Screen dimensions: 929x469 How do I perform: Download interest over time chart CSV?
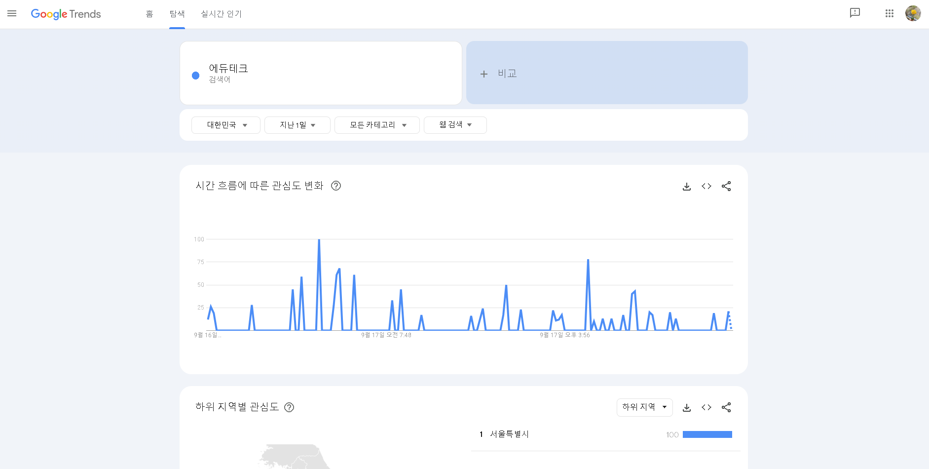(686, 186)
